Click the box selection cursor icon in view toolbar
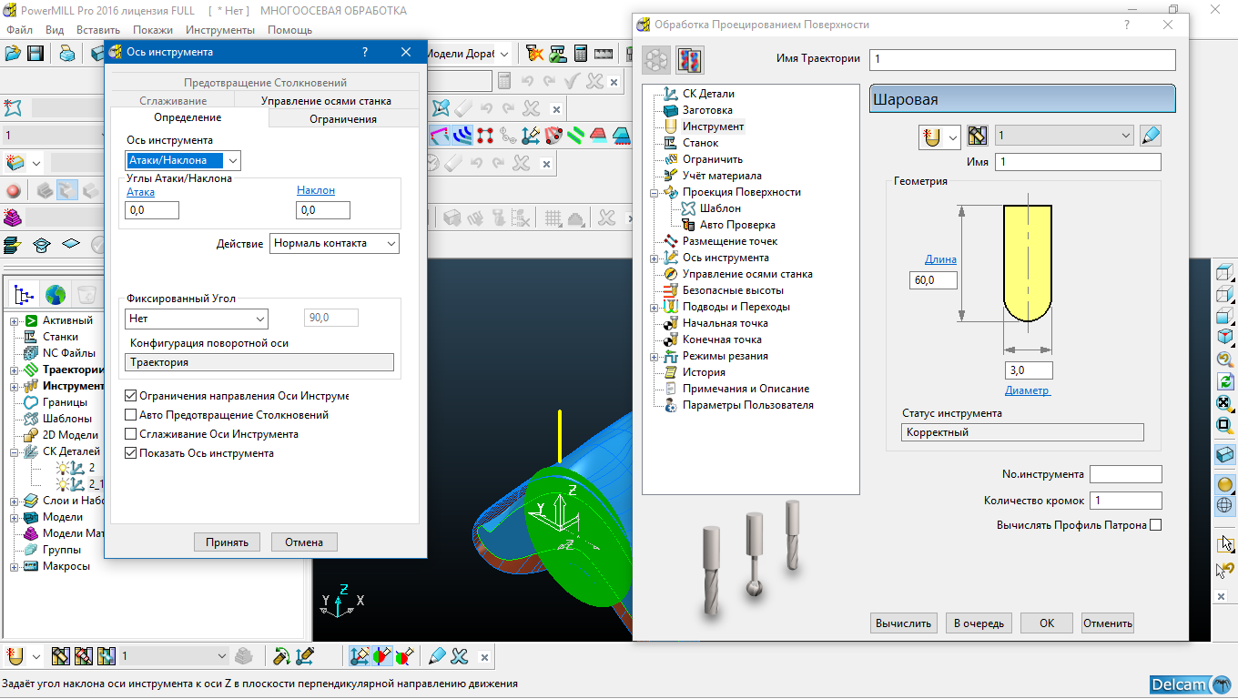 1224,543
